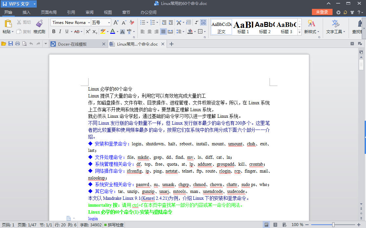This screenshot has width=366, height=228.
Task: Click the 未登录 login button
Action: (x=322, y=12)
